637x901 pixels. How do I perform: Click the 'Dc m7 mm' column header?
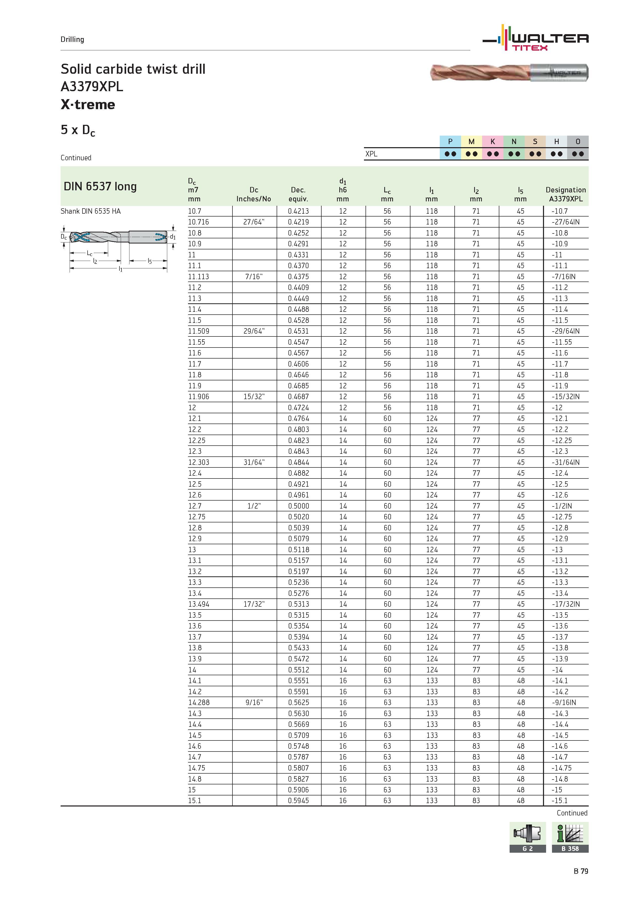194,190
